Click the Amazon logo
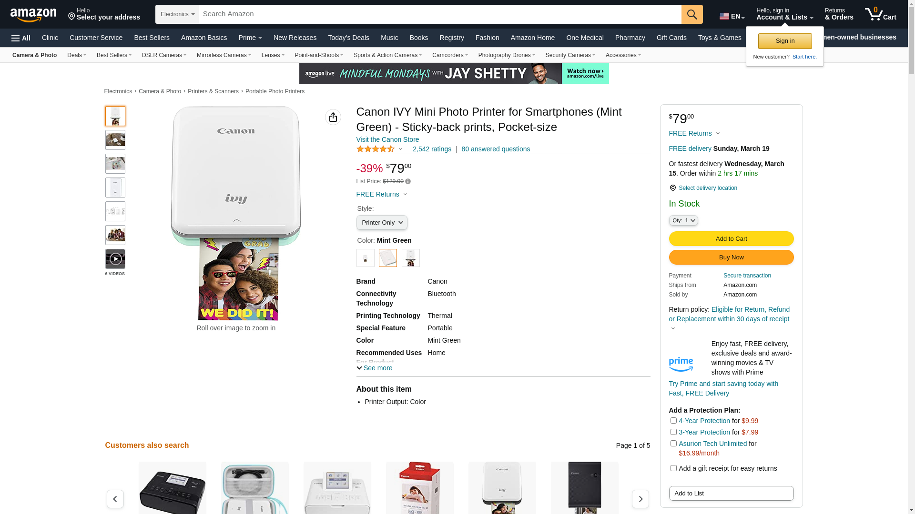 (33, 15)
